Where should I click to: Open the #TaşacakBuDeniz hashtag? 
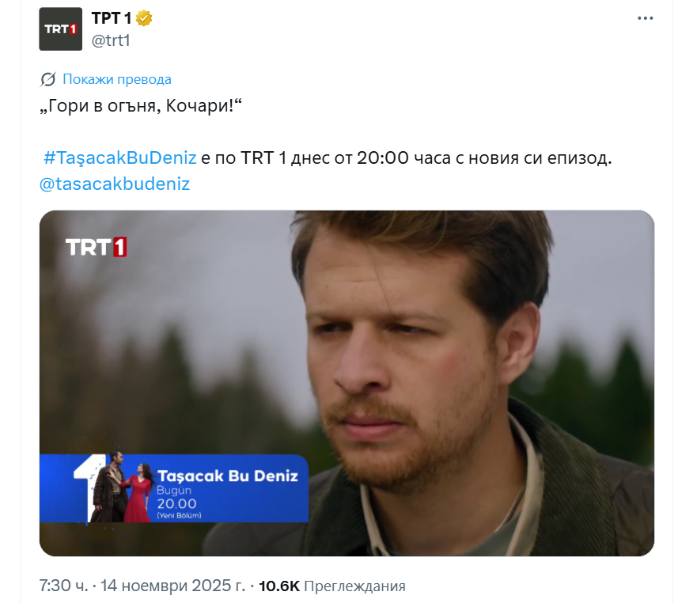click(119, 158)
